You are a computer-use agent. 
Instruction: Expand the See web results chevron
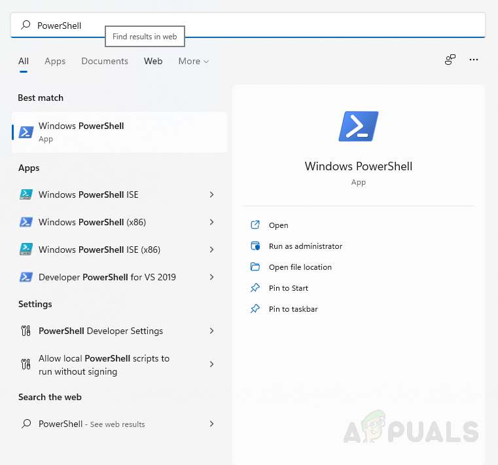[212, 424]
